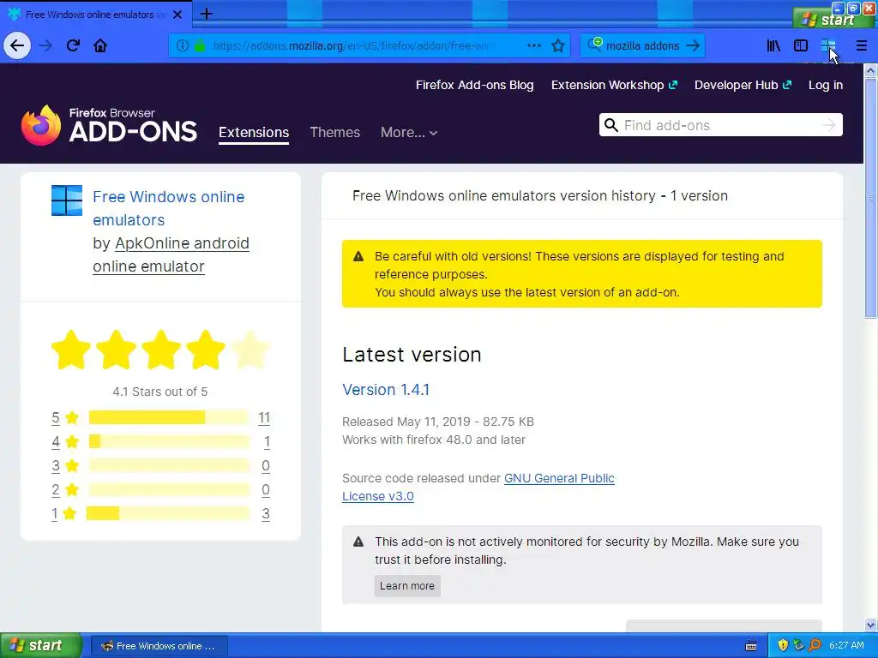This screenshot has height=658, width=878.
Task: Click the 6:27 AM clock
Action: tap(846, 646)
